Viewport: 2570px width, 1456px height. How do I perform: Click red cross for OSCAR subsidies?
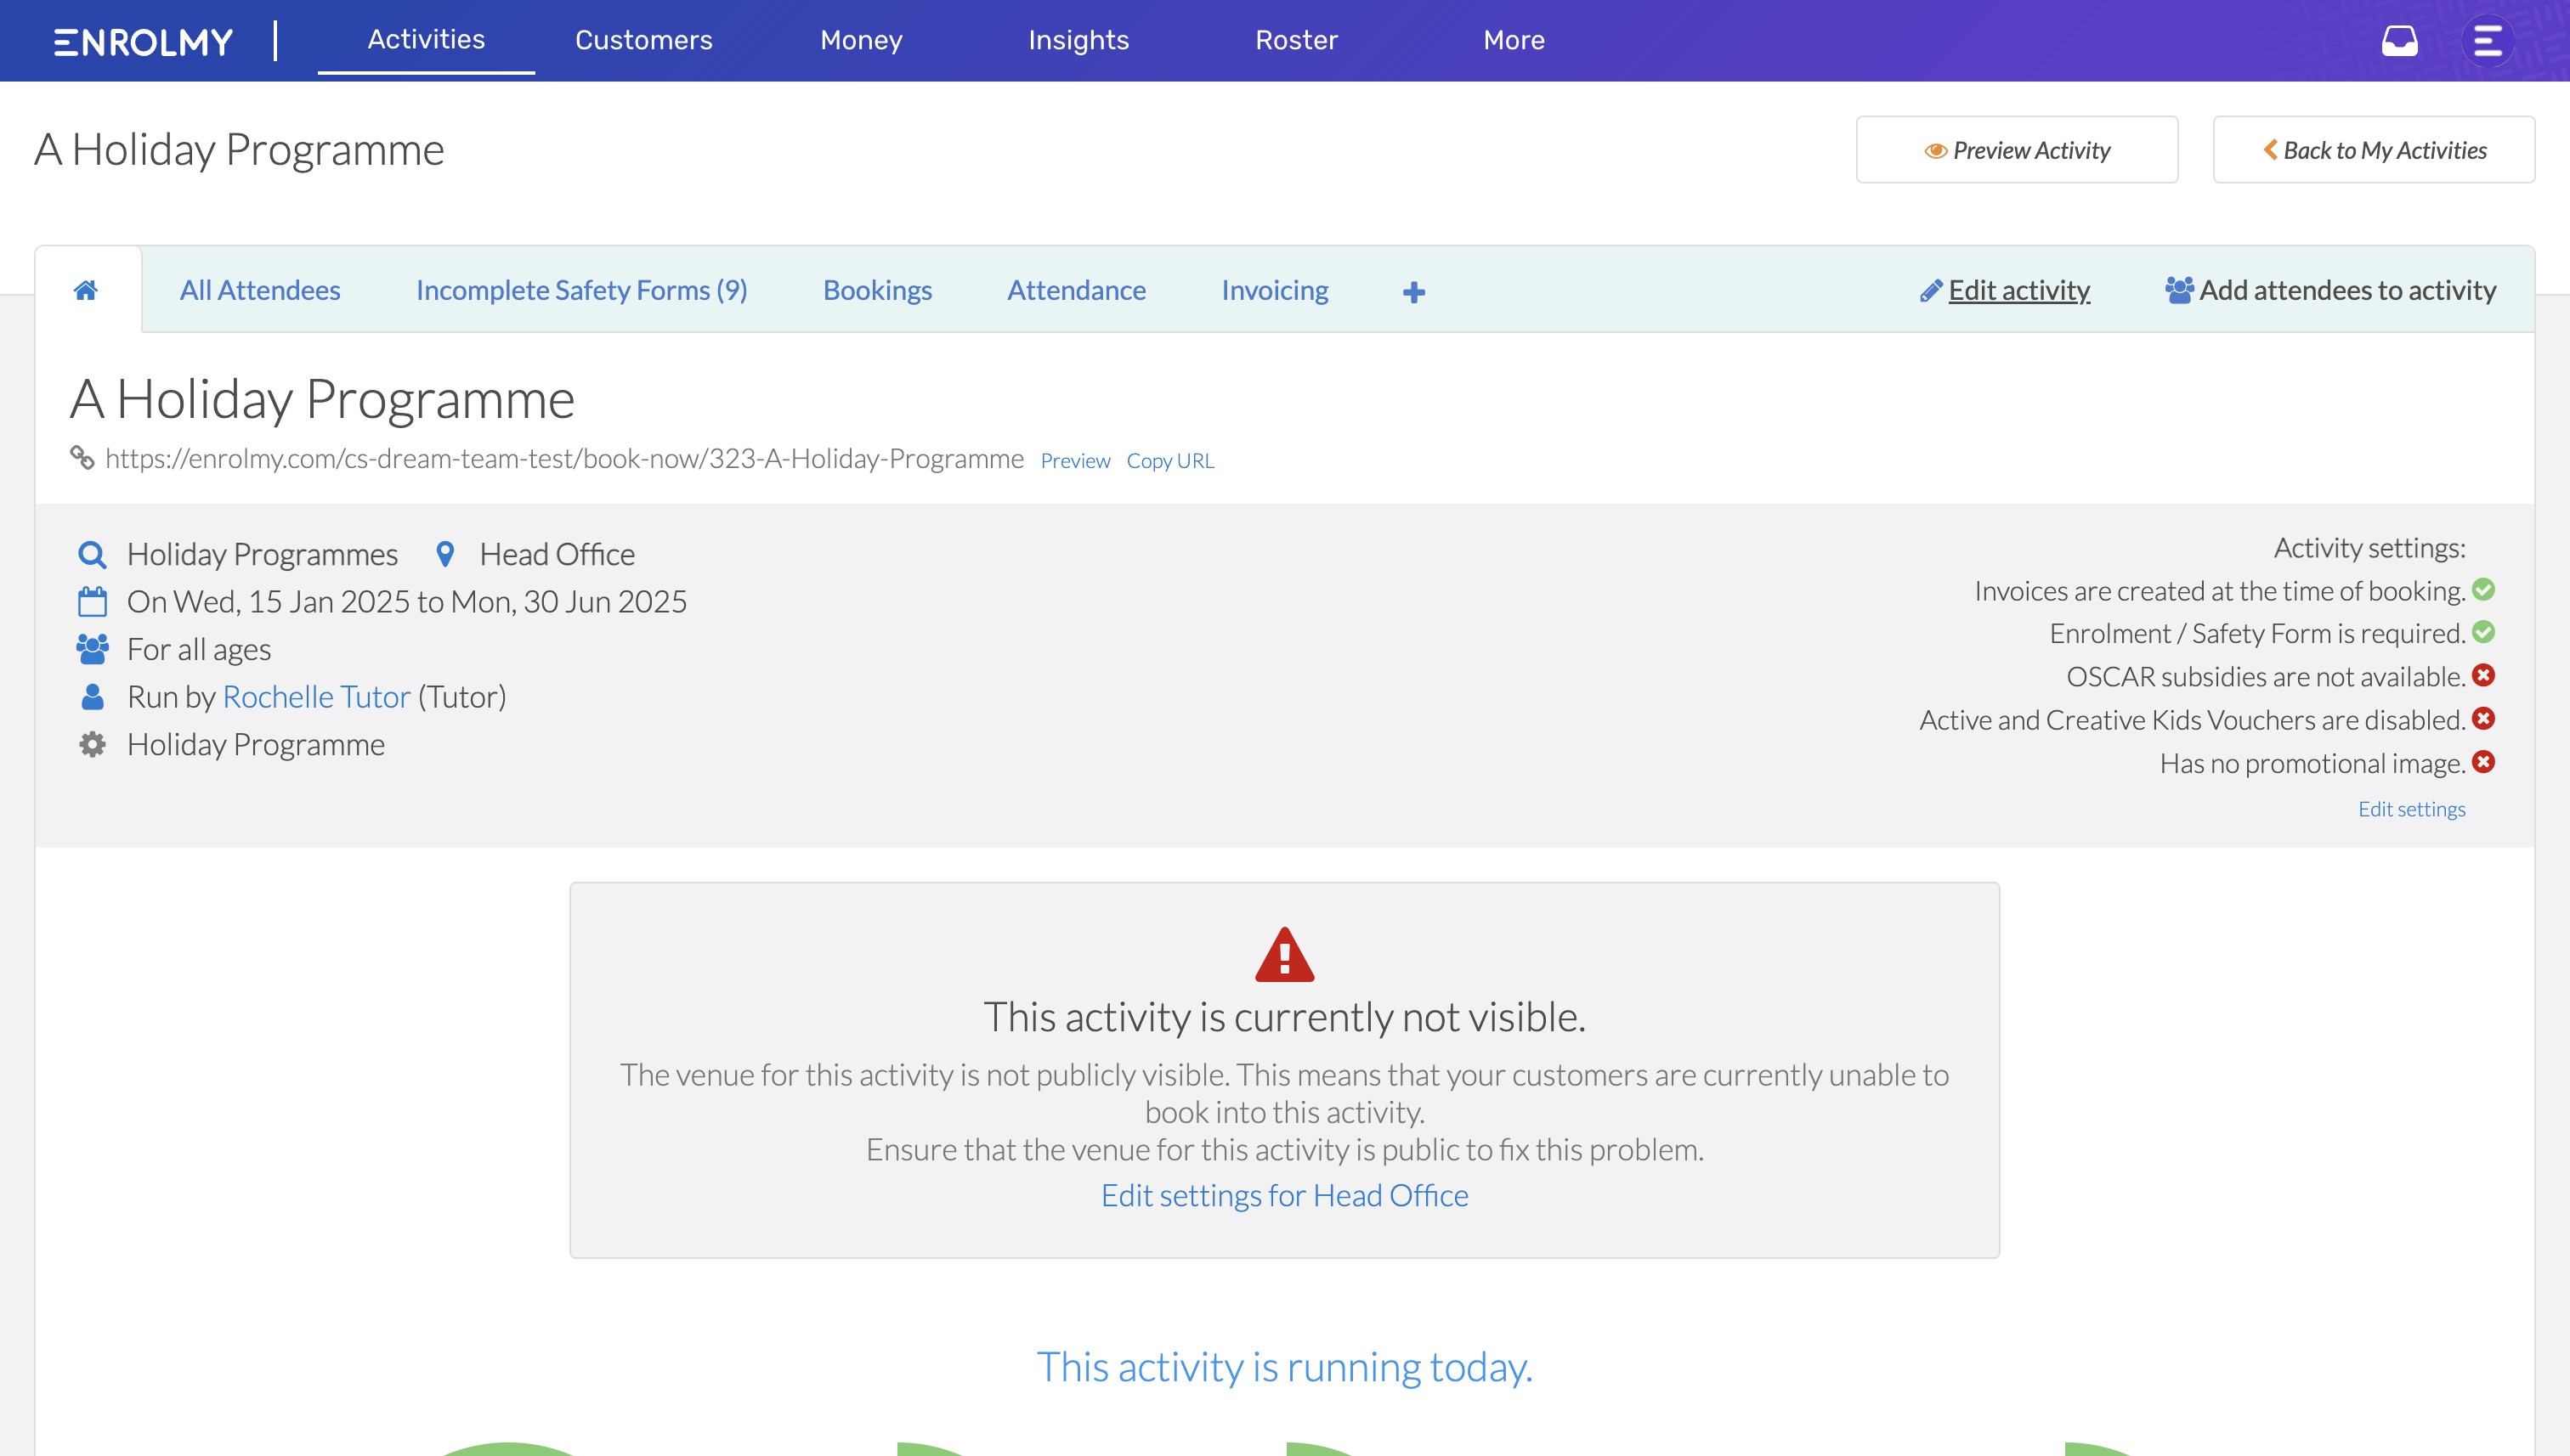pyautogui.click(x=2483, y=676)
